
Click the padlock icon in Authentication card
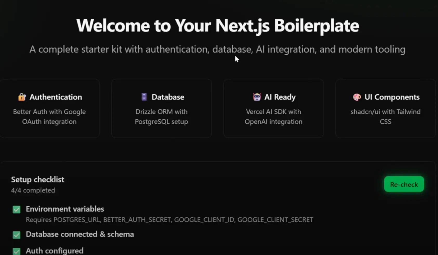point(22,97)
